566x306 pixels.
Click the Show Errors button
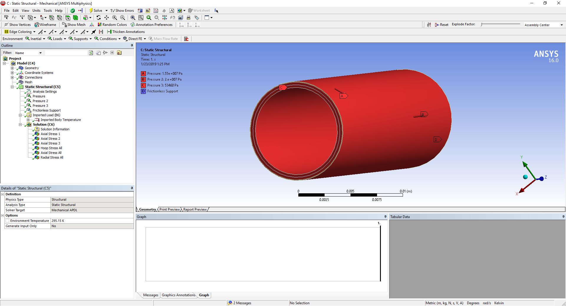122,11
